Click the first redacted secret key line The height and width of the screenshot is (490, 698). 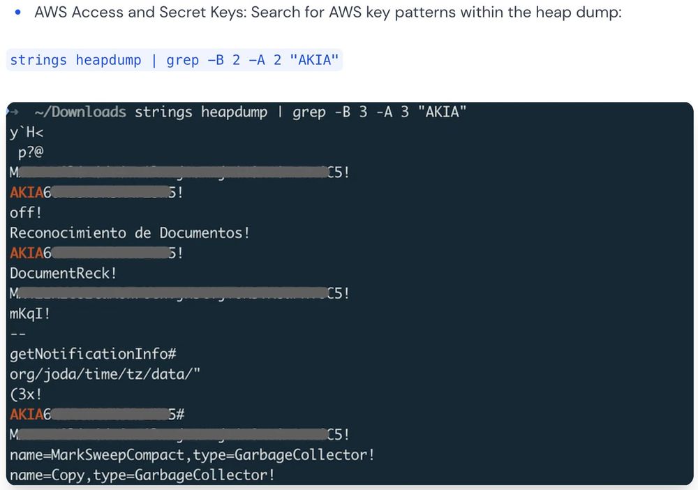point(179,172)
